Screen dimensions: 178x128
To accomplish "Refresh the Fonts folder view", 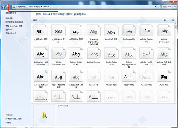I will click(159, 7).
